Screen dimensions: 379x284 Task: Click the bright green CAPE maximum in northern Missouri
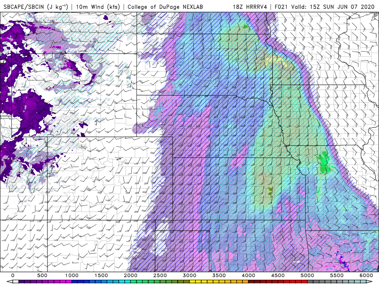pos(324,162)
